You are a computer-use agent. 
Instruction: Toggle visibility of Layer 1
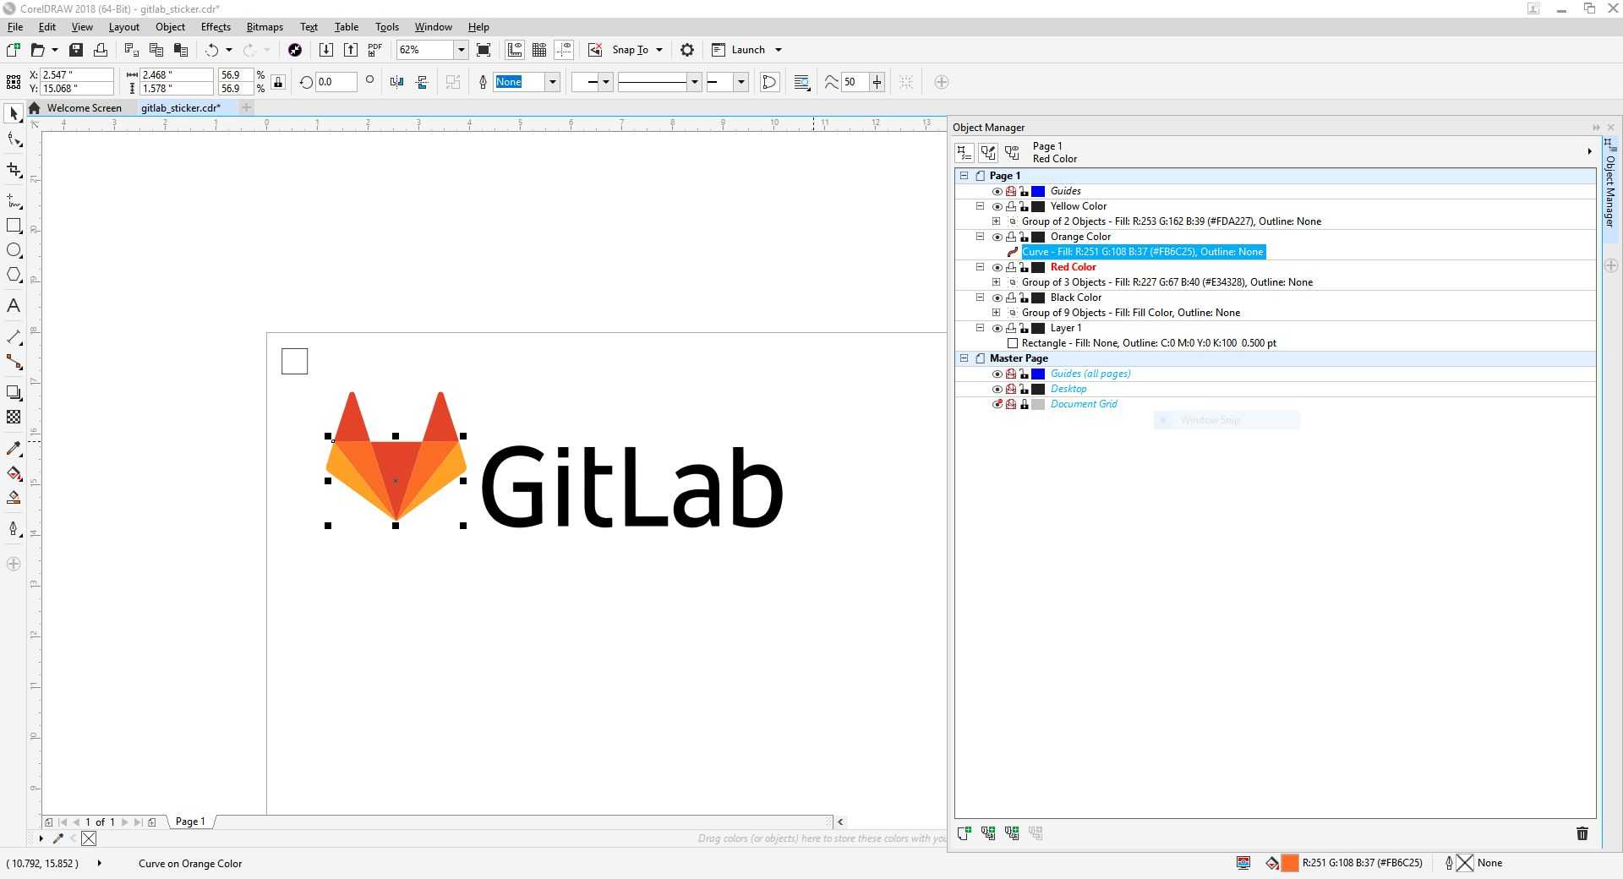(997, 328)
